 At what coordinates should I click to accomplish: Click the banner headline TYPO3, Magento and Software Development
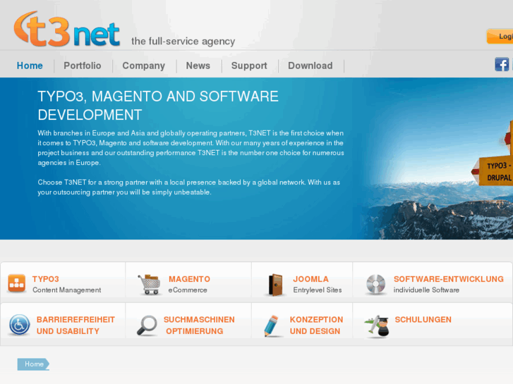click(158, 106)
